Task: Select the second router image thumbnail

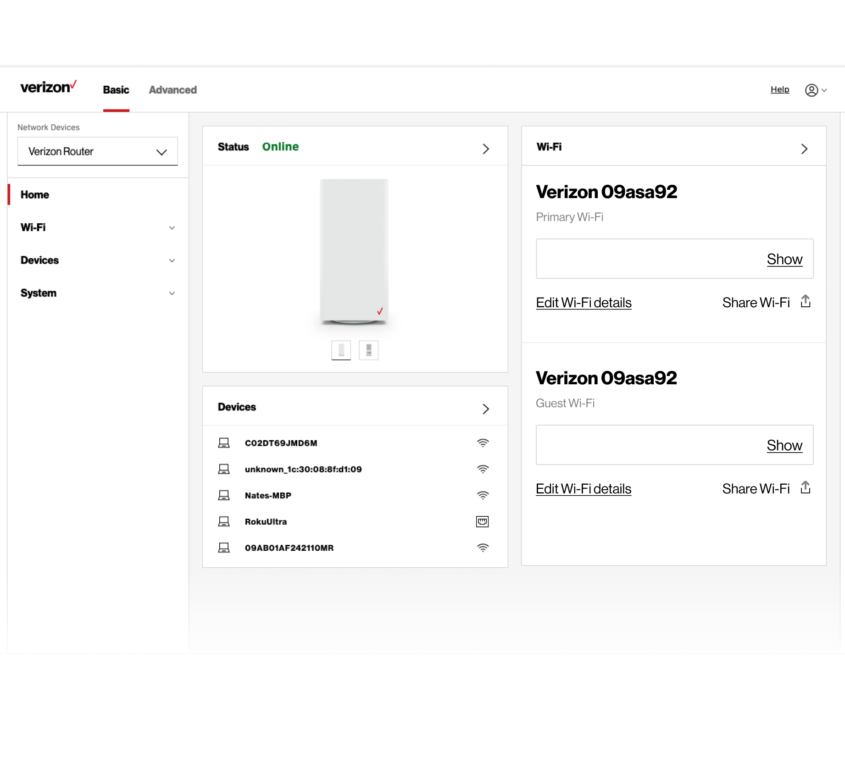Action: pos(368,350)
